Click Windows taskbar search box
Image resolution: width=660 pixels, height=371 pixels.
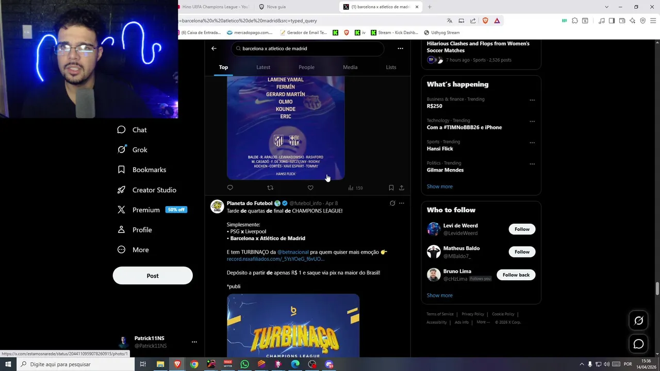coord(75,364)
